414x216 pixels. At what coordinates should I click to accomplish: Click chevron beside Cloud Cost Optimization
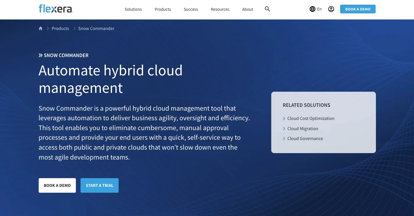284,118
